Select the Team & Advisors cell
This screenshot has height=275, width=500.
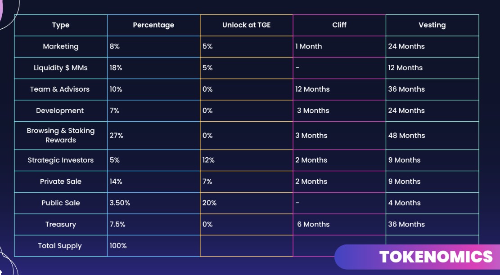[x=60, y=89]
